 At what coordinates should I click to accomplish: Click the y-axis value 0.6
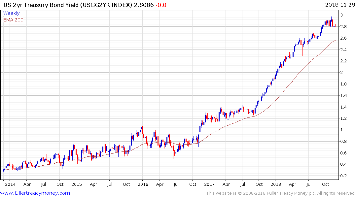click(x=343, y=153)
